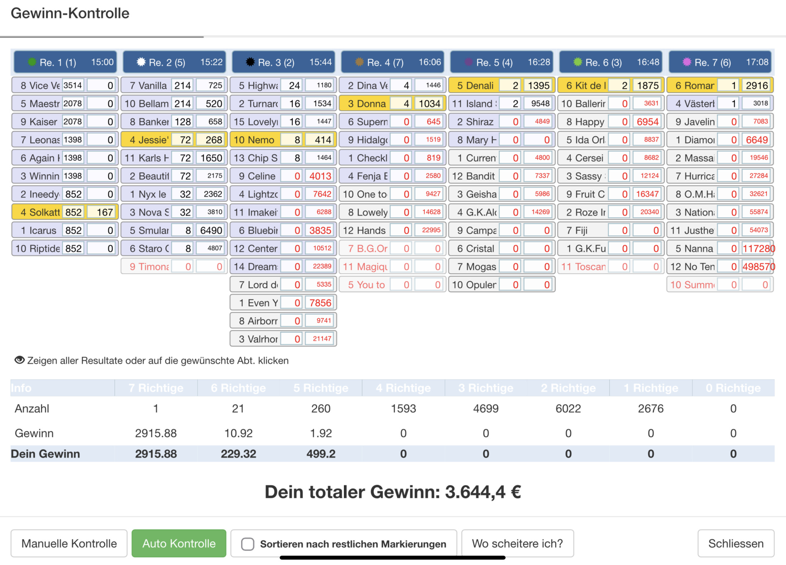Click the highlighted 6 Kit de l row
Screen dimensions: 786x565
point(611,85)
